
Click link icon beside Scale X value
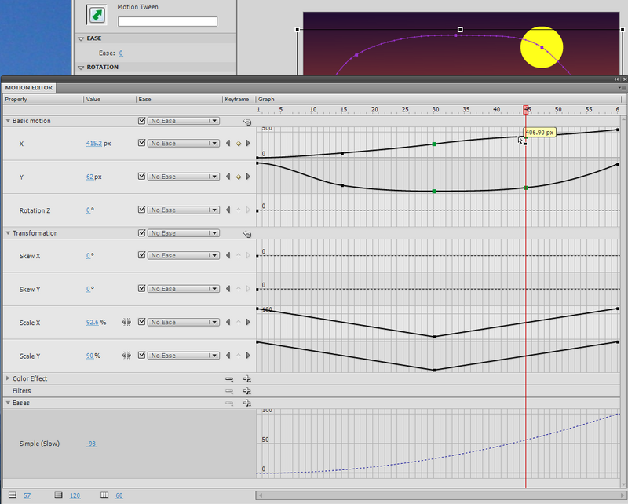[x=126, y=323]
